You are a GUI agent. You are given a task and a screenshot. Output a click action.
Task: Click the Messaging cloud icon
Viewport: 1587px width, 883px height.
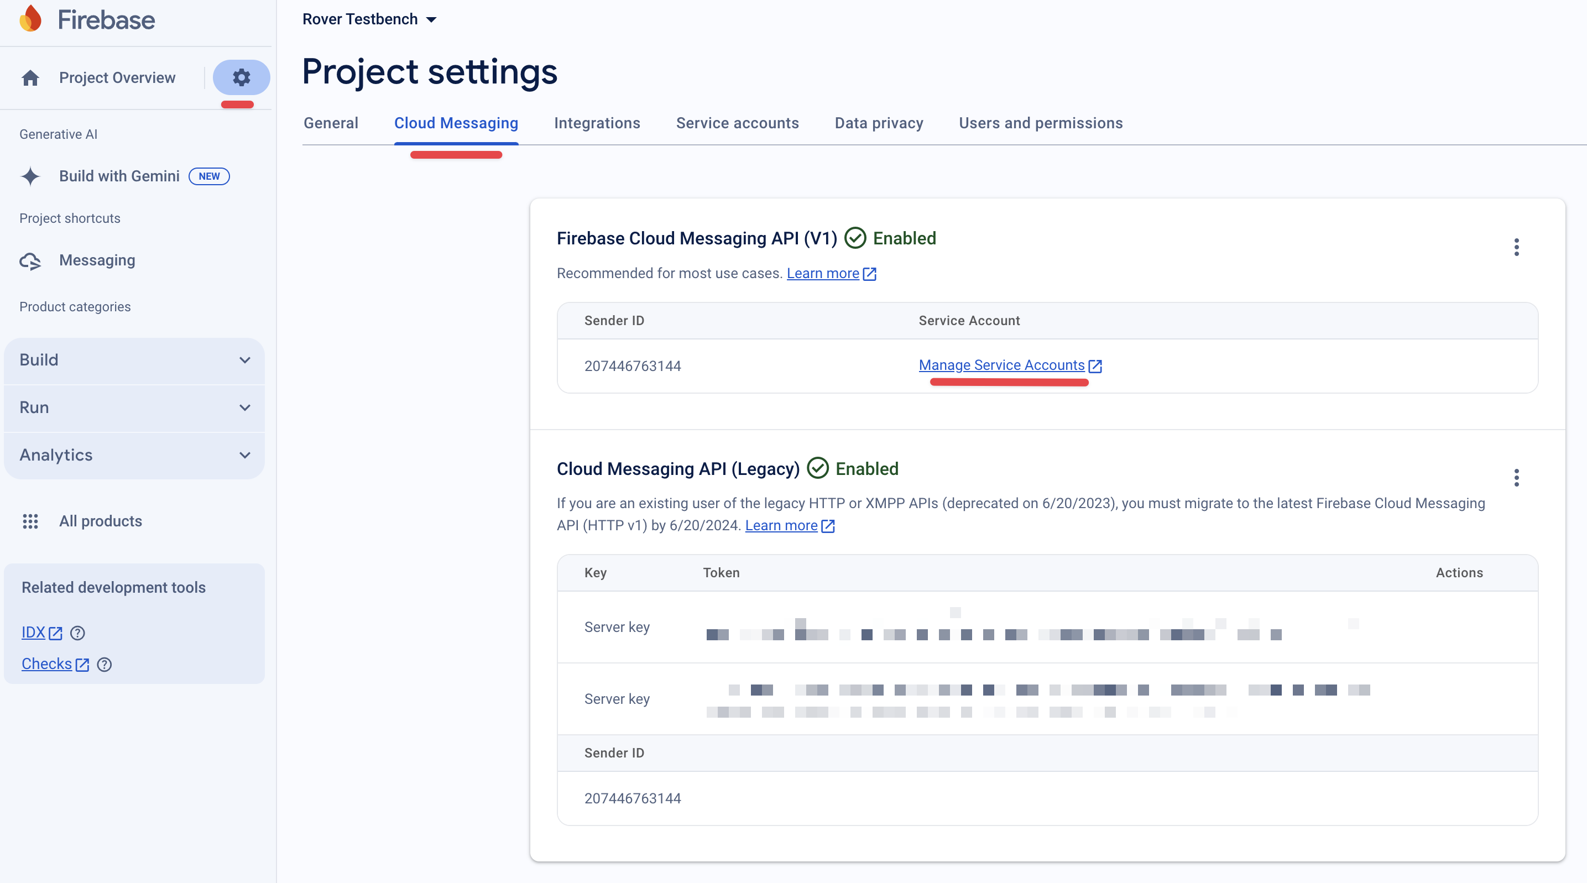tap(30, 260)
